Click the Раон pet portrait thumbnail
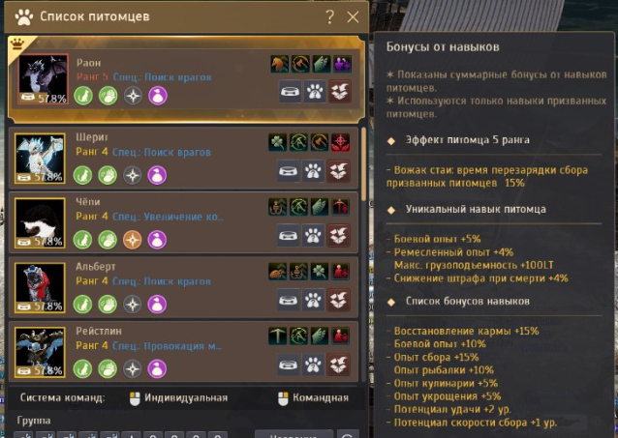Viewport: 618px width, 438px height. (43, 79)
